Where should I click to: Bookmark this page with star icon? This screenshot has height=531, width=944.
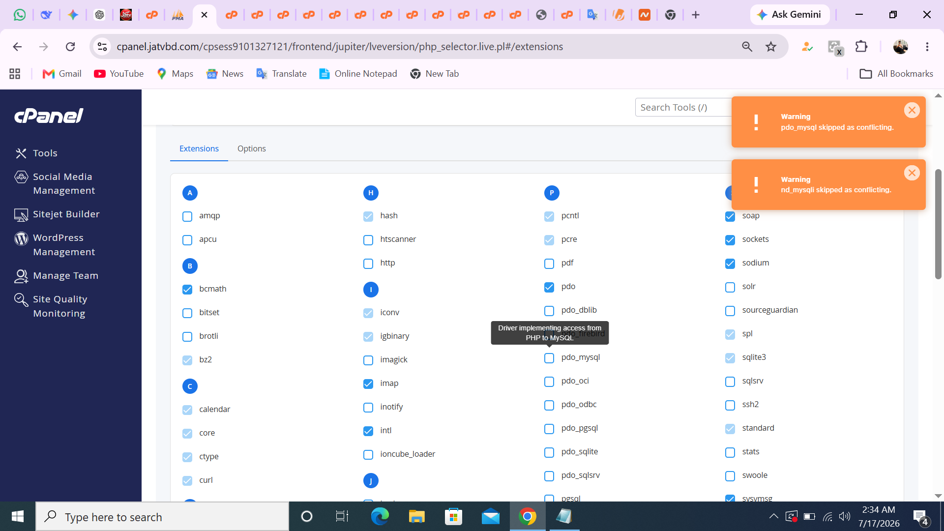[x=770, y=47]
